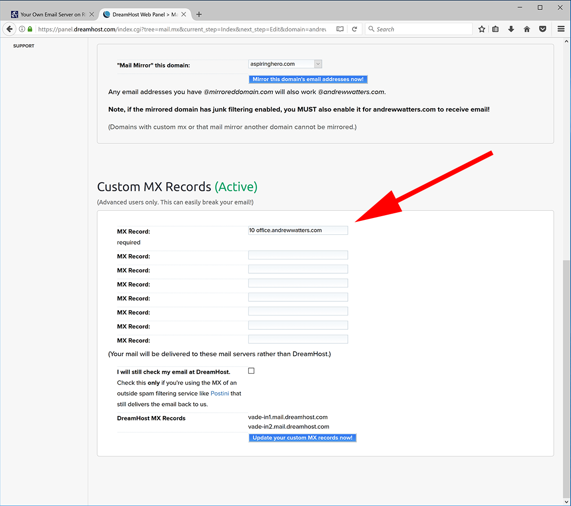Open the SUPPORT sidebar section
This screenshot has height=506, width=571.
pos(24,46)
